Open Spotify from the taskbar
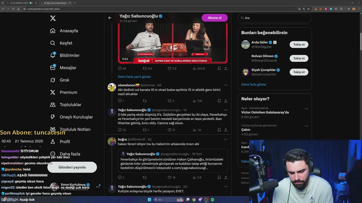The width and height of the screenshot is (362, 203). click(212, 200)
